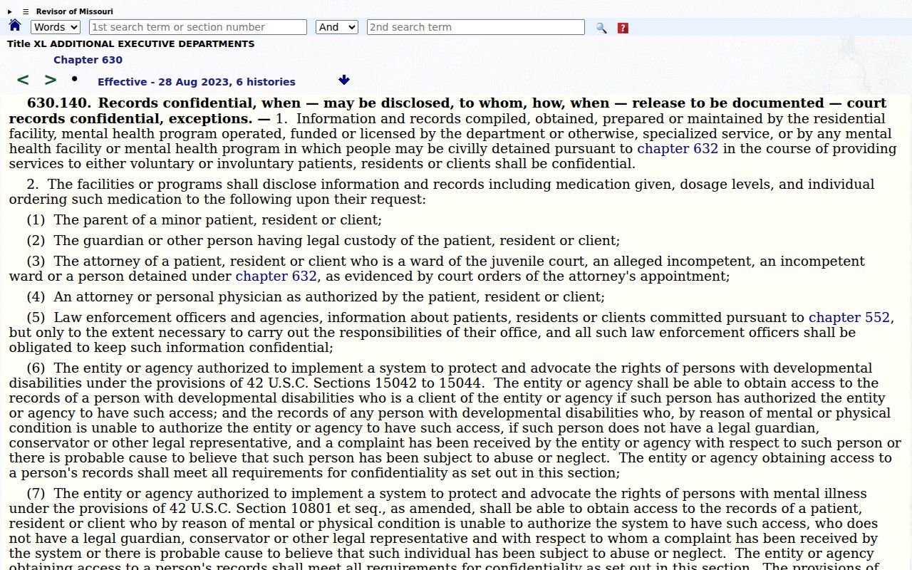Open Effective 28 Aug 2023 histories link
This screenshot has width=912, height=570.
197,82
